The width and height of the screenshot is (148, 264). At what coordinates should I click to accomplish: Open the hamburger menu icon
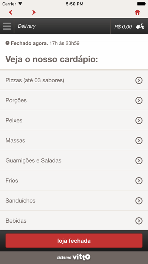tap(7, 26)
